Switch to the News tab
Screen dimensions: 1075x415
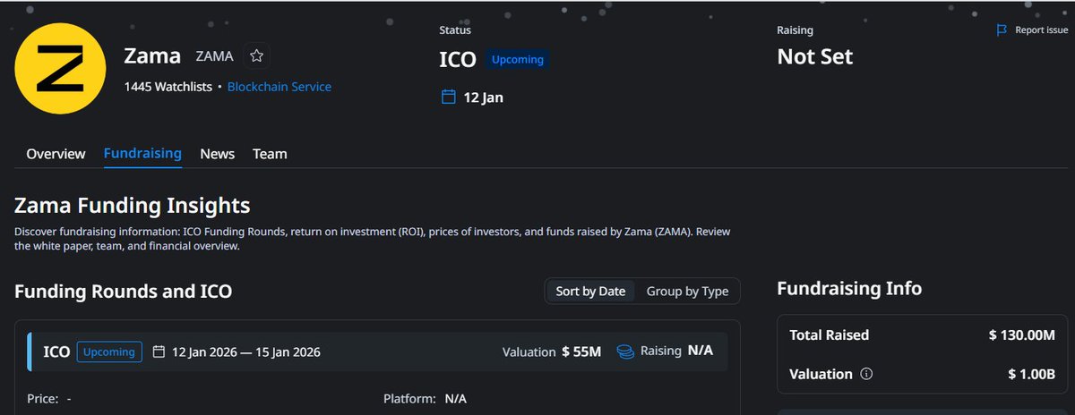(x=217, y=154)
